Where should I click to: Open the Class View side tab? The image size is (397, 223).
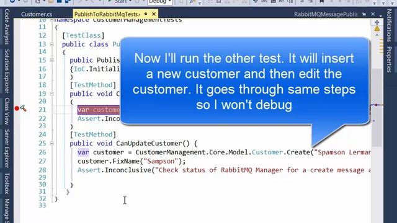pyautogui.click(x=7, y=111)
